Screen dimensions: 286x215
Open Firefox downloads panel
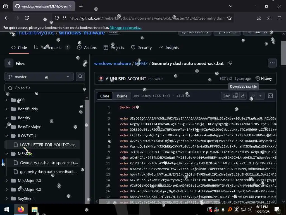tap(259, 18)
